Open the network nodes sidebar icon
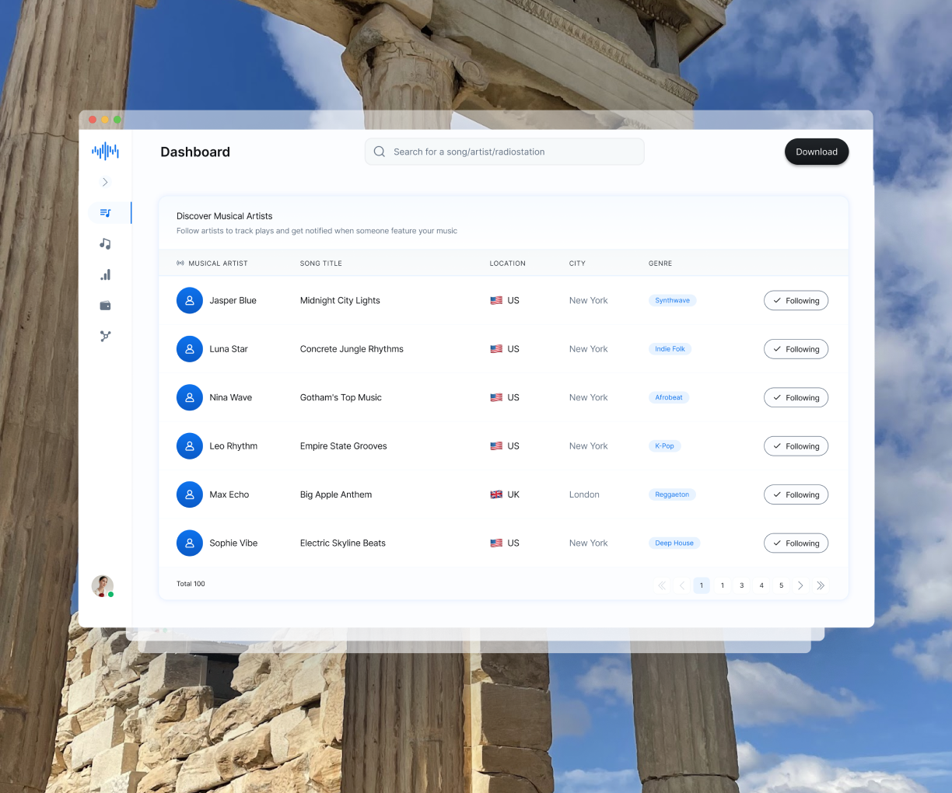 point(105,336)
